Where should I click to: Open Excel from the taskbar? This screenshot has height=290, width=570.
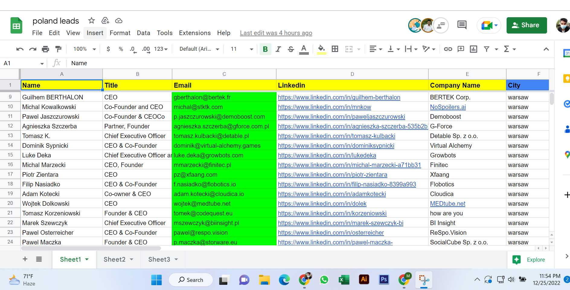tap(344, 280)
